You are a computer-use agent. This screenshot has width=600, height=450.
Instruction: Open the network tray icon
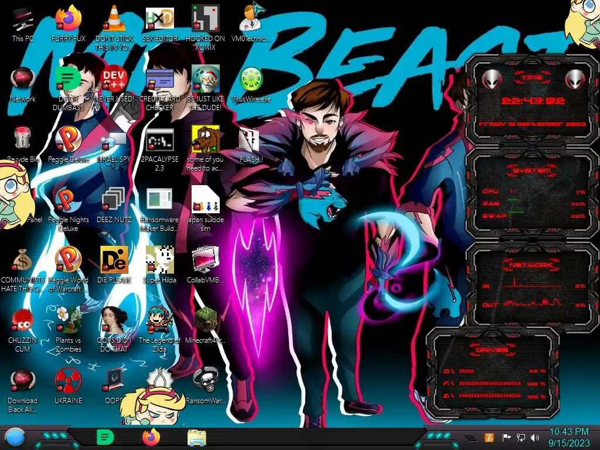click(x=521, y=437)
